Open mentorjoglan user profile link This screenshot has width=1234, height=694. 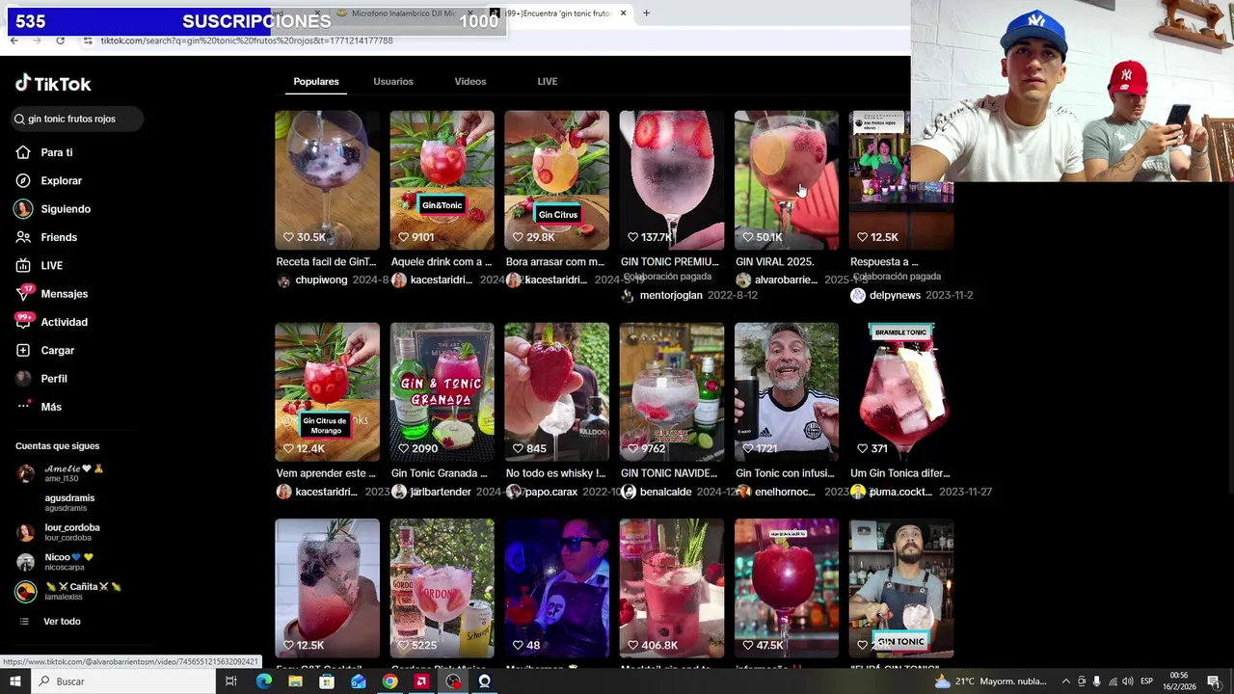coord(671,295)
